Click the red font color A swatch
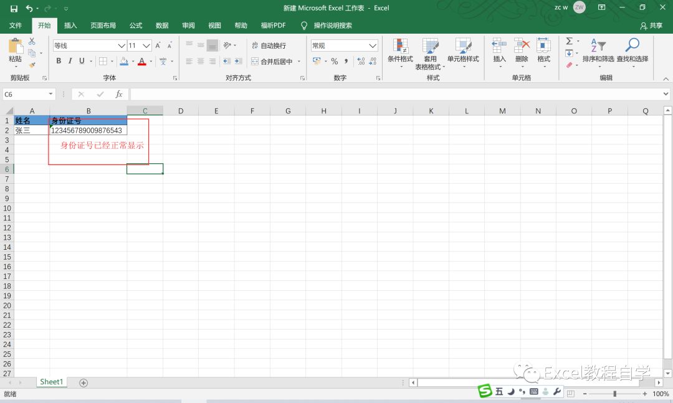 pos(142,62)
